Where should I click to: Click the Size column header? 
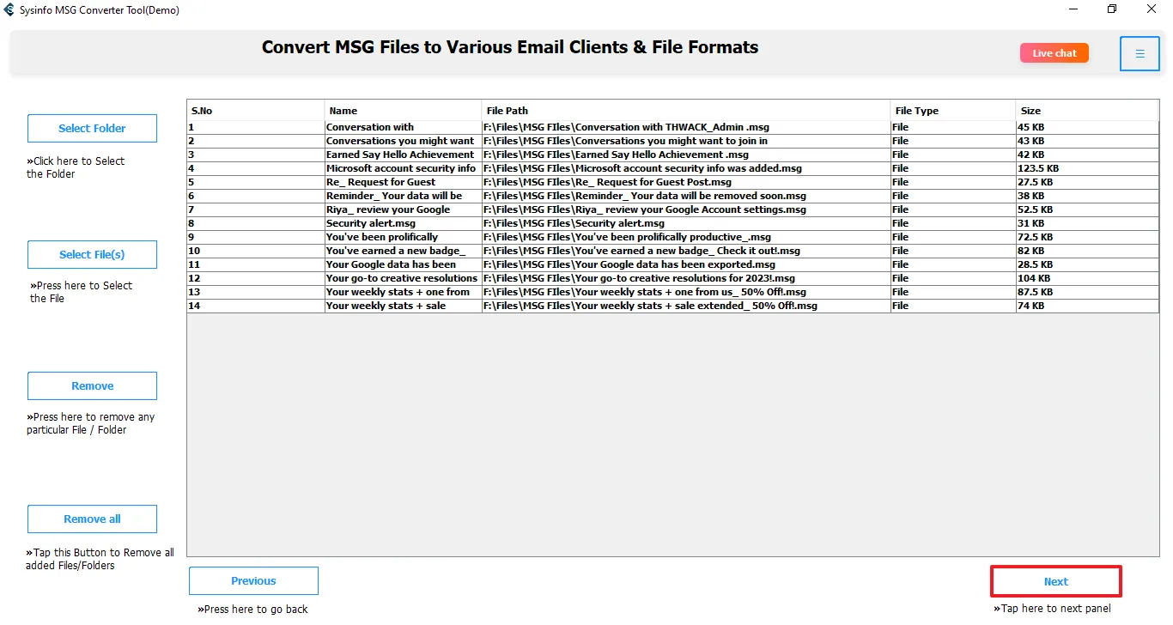click(1085, 111)
